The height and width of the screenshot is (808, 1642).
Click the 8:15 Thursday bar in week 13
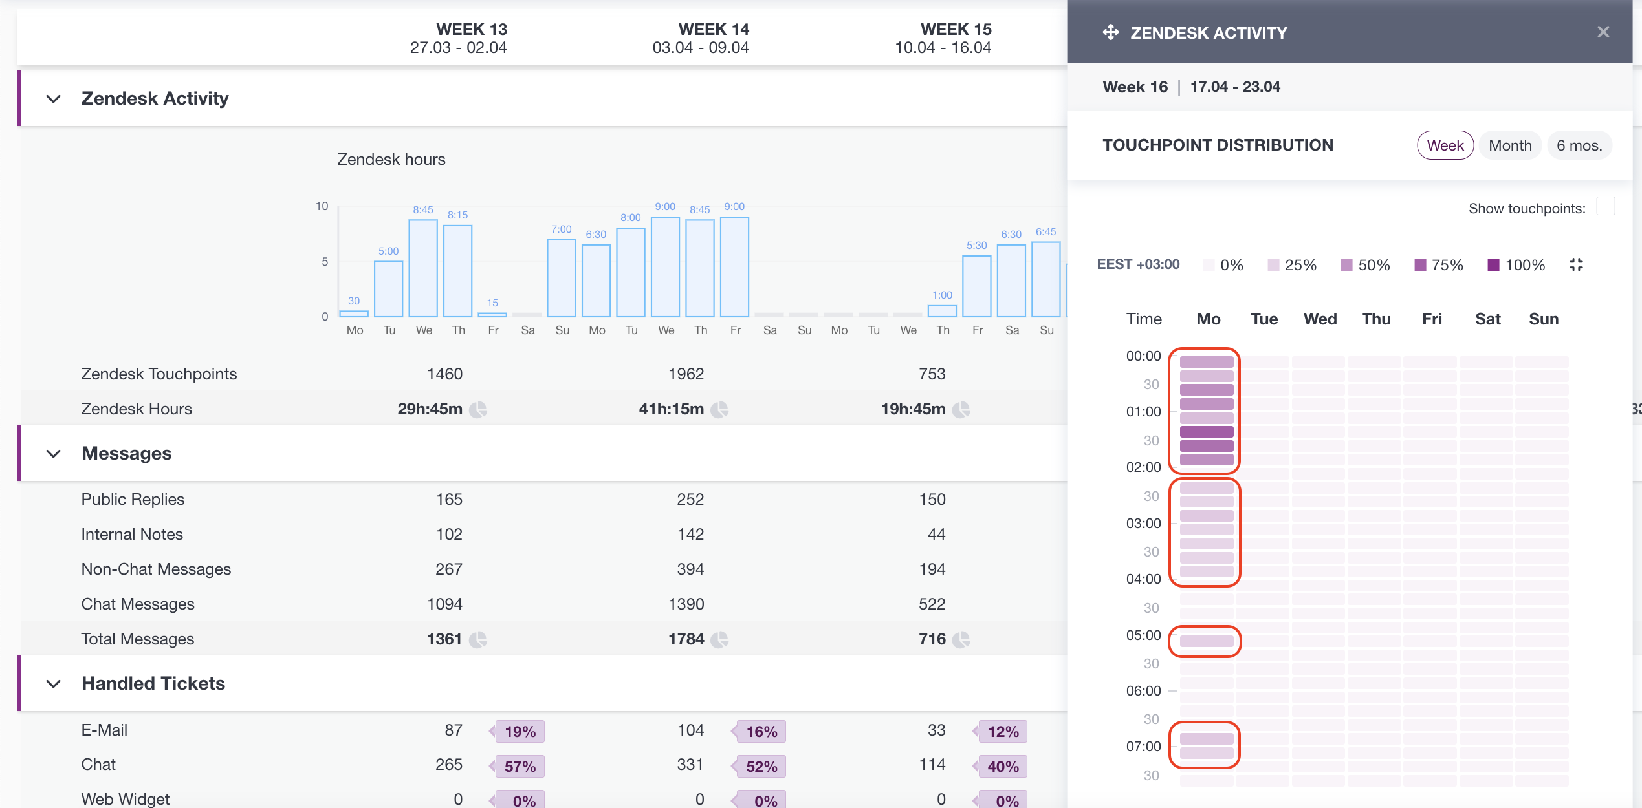click(x=458, y=271)
